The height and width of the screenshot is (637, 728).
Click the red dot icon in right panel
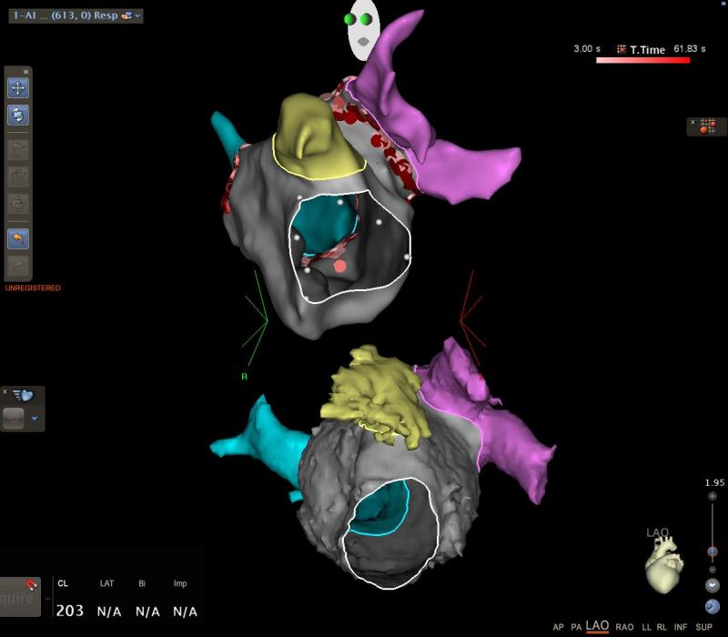pyautogui.click(x=703, y=127)
